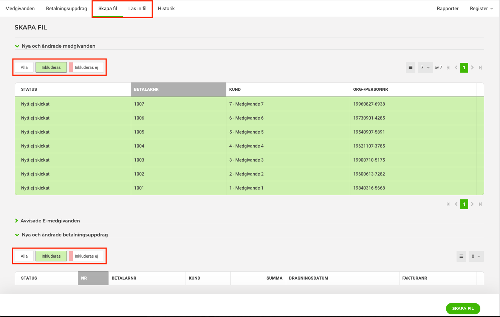Sort by BETALARNR in medgivanden table

[x=178, y=90]
